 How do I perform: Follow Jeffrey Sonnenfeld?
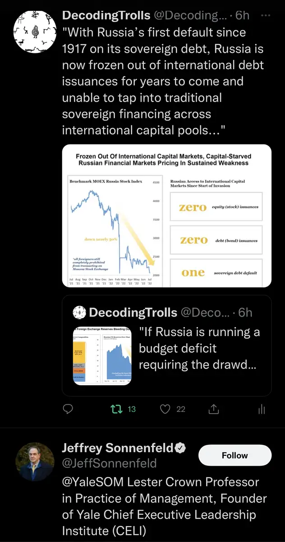tap(235, 455)
